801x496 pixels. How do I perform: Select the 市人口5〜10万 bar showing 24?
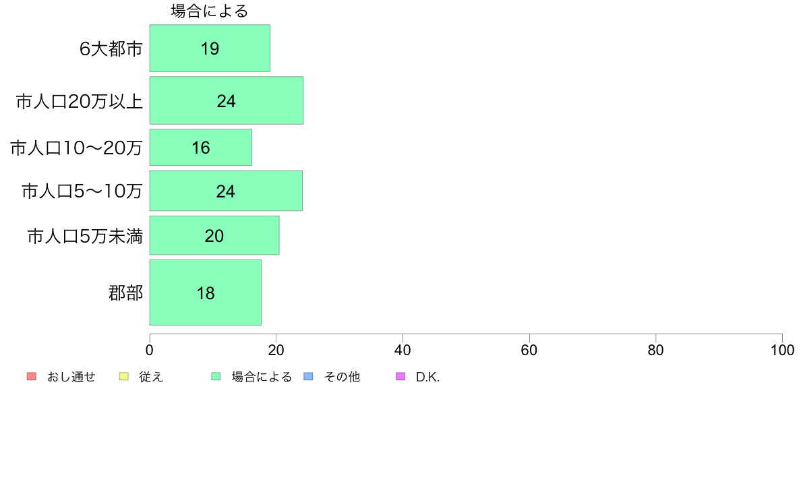click(226, 191)
